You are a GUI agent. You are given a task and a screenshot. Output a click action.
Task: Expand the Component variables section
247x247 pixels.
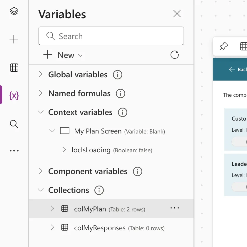(x=41, y=171)
